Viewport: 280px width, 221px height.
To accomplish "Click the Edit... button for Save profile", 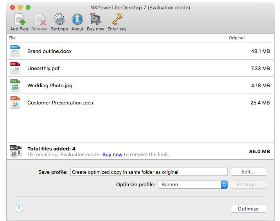I will (x=248, y=172).
